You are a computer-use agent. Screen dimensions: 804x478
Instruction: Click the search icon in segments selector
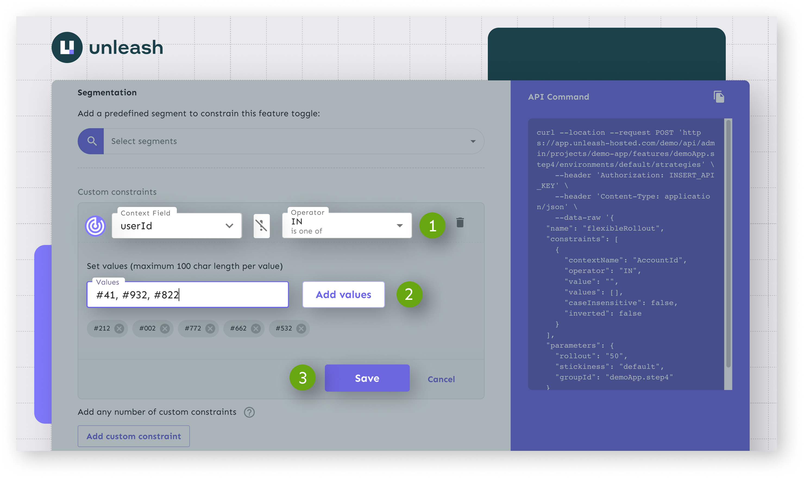[x=92, y=141]
